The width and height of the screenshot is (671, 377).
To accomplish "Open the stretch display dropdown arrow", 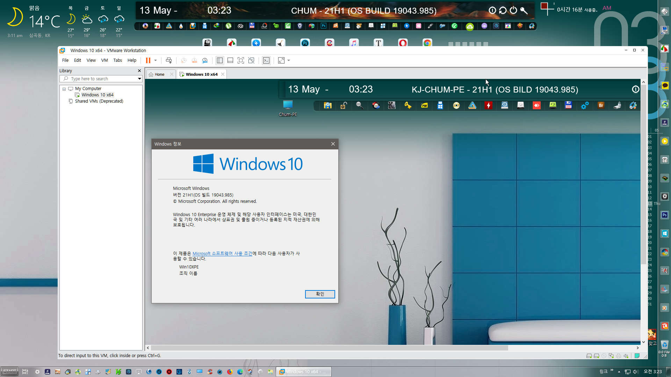I will point(289,60).
